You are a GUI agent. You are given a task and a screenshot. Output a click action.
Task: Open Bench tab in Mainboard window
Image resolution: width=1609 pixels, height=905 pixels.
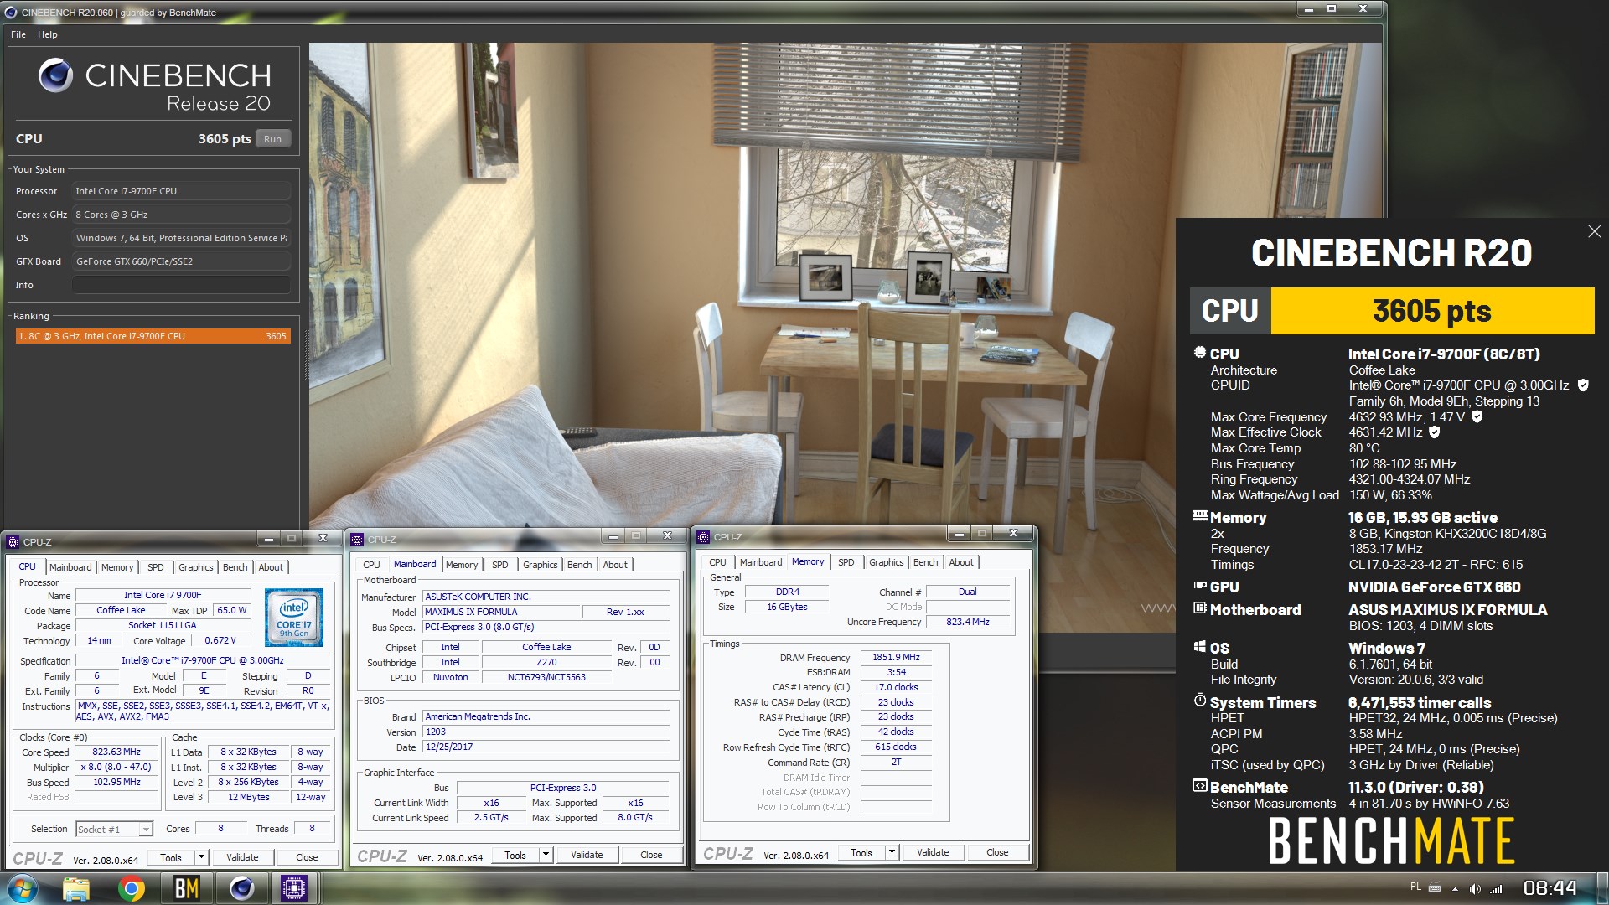point(580,565)
